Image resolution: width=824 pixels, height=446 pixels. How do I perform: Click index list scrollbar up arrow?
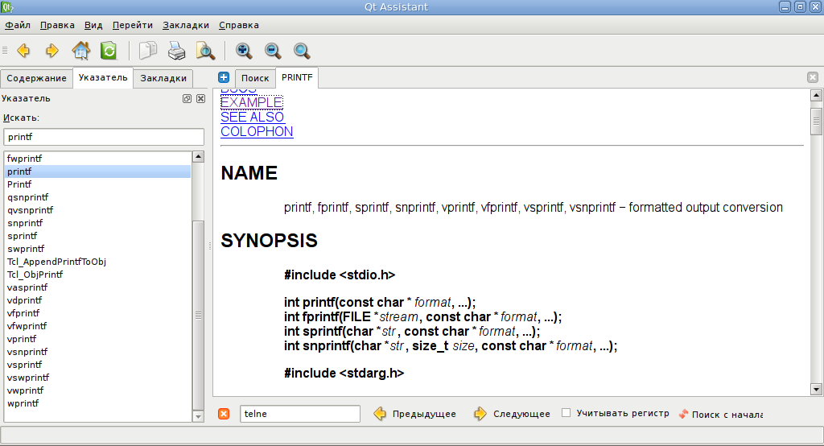[x=198, y=156]
